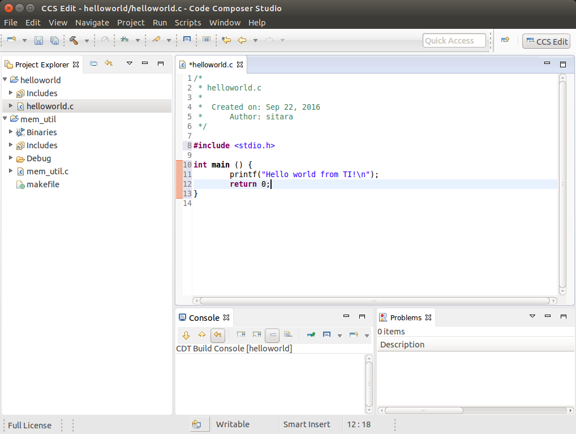The width and height of the screenshot is (576, 434).
Task: Open the dropdown arrow beside the build hammer
Action: [87, 41]
